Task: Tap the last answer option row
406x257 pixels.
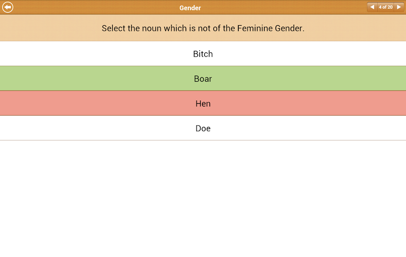Action: pos(103,128)
